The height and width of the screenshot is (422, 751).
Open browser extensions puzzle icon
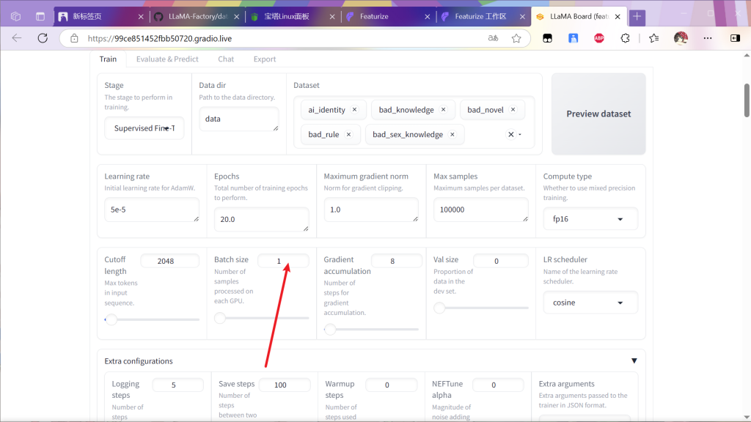click(x=625, y=38)
